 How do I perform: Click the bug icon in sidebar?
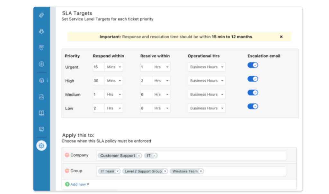coord(41,31)
